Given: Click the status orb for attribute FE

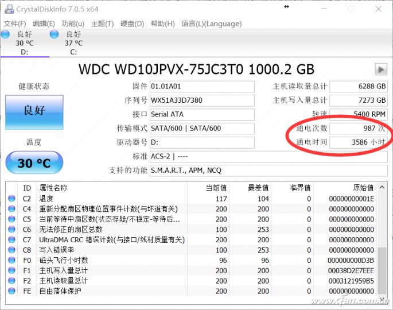Looking at the screenshot, I should click(x=11, y=291).
